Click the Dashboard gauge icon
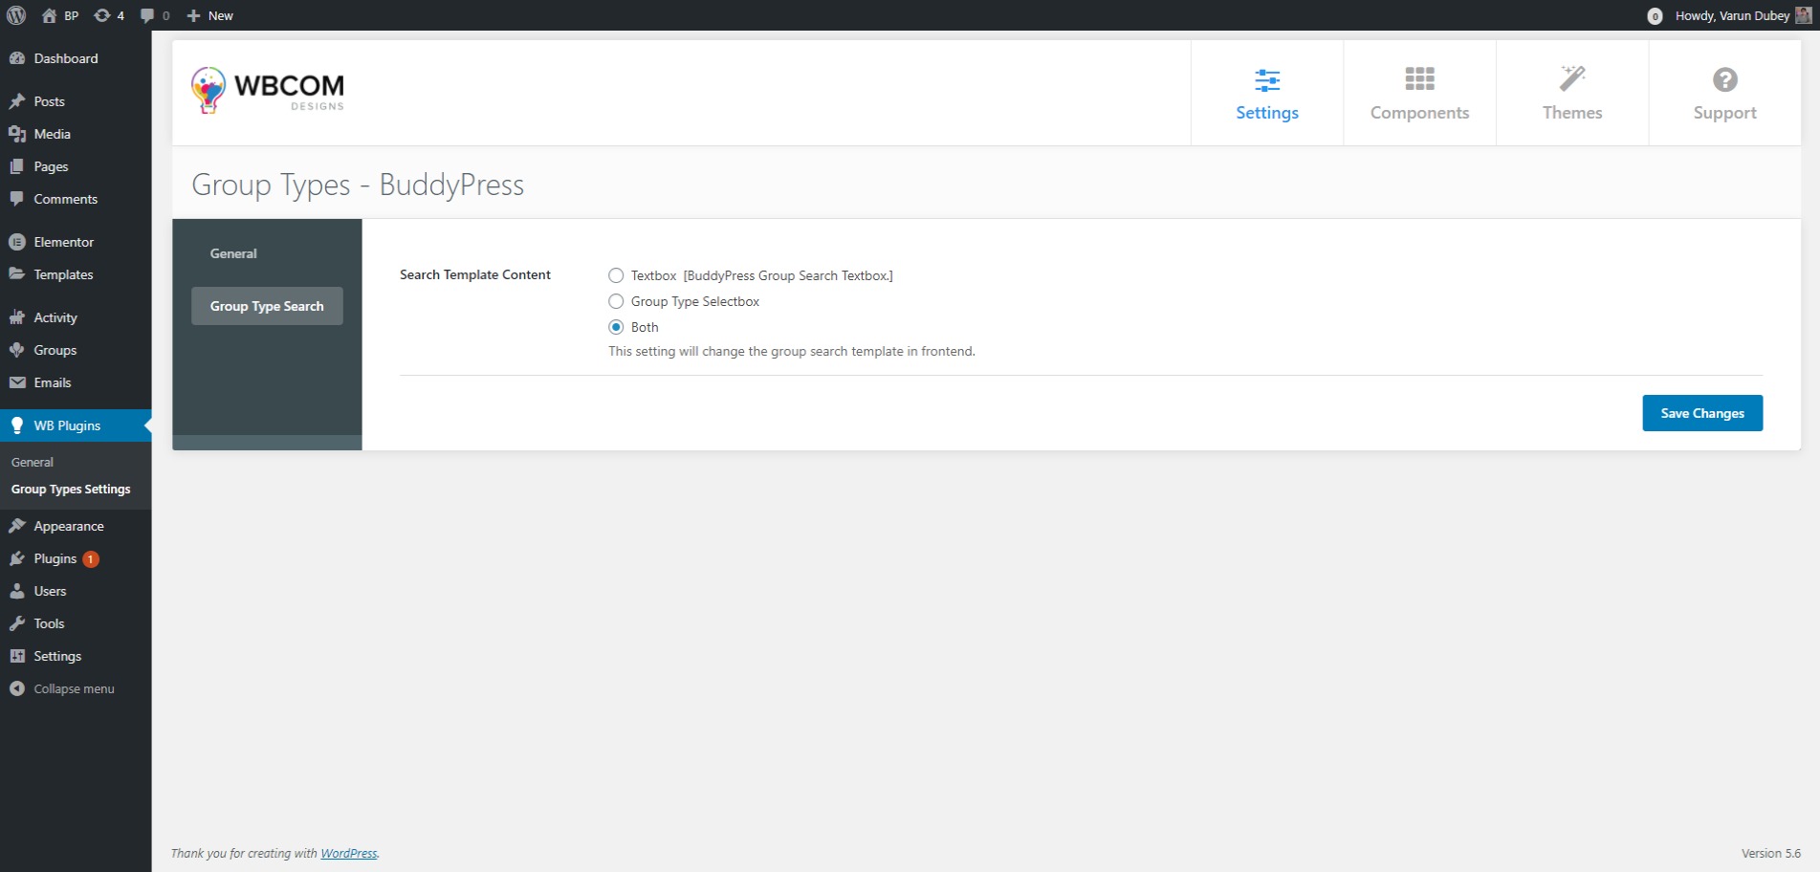This screenshot has height=872, width=1820. click(17, 58)
